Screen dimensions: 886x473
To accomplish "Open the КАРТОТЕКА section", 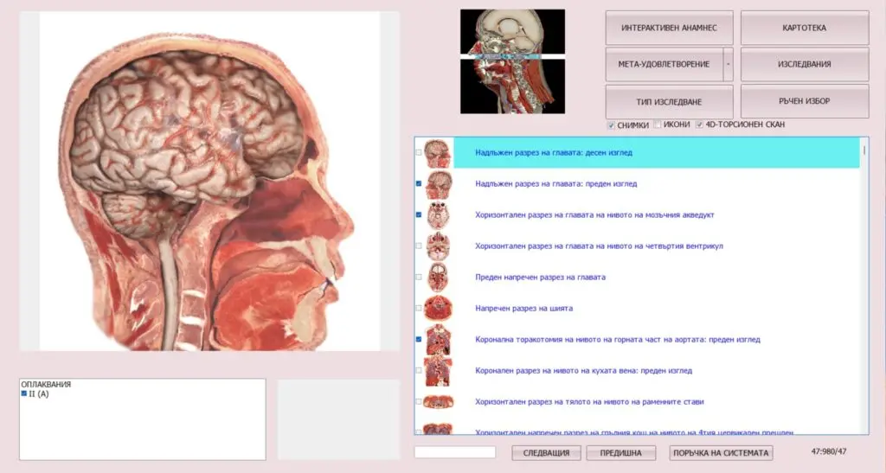I will click(804, 28).
